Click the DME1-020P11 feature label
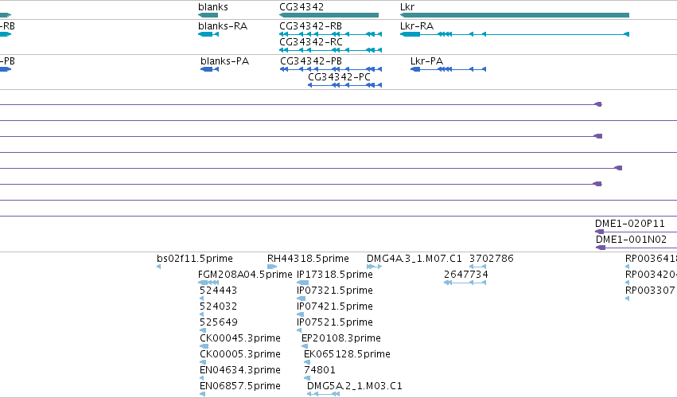 tap(630, 224)
